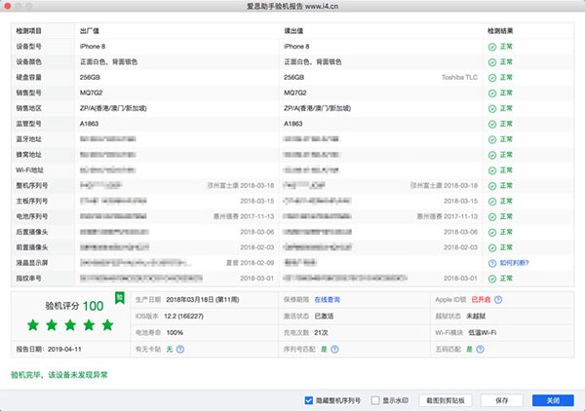Open the 如何判断? link
This screenshot has height=411, width=585.
[514, 263]
